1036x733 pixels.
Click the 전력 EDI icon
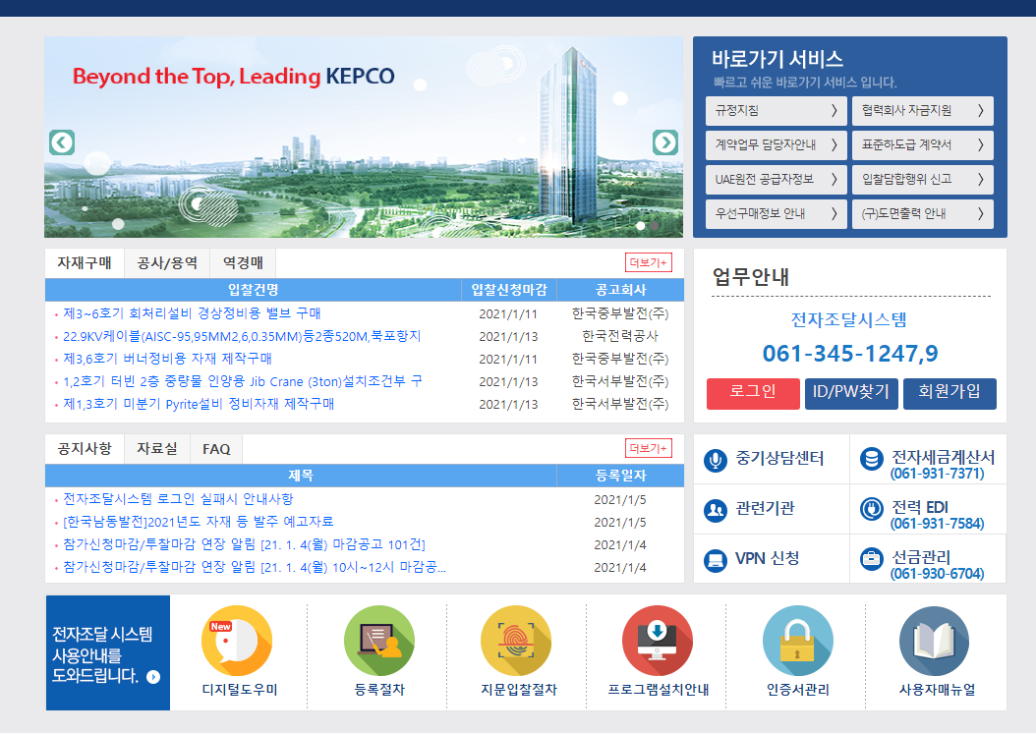click(x=872, y=508)
